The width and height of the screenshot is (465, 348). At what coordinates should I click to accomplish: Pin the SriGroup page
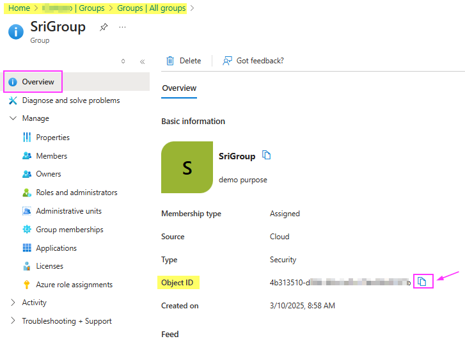click(104, 28)
